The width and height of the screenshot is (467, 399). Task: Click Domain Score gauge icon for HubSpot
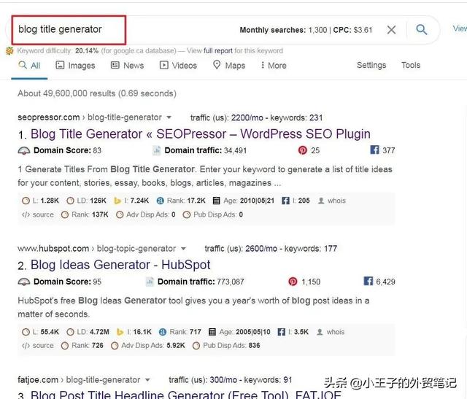(x=24, y=282)
